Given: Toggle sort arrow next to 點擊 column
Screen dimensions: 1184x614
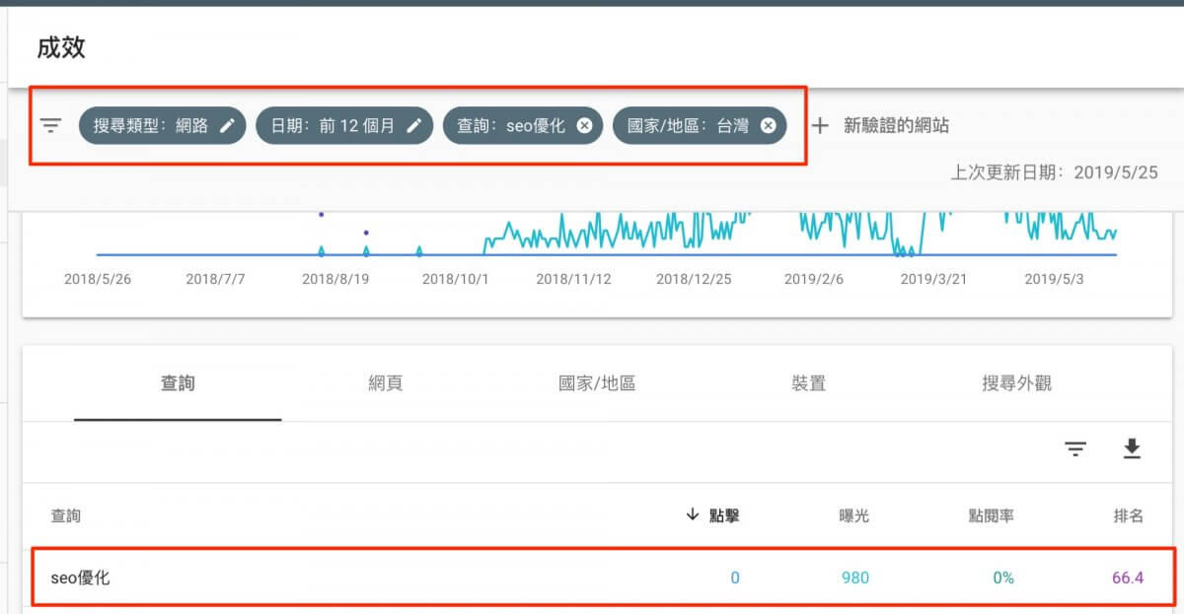Looking at the screenshot, I should (x=692, y=516).
